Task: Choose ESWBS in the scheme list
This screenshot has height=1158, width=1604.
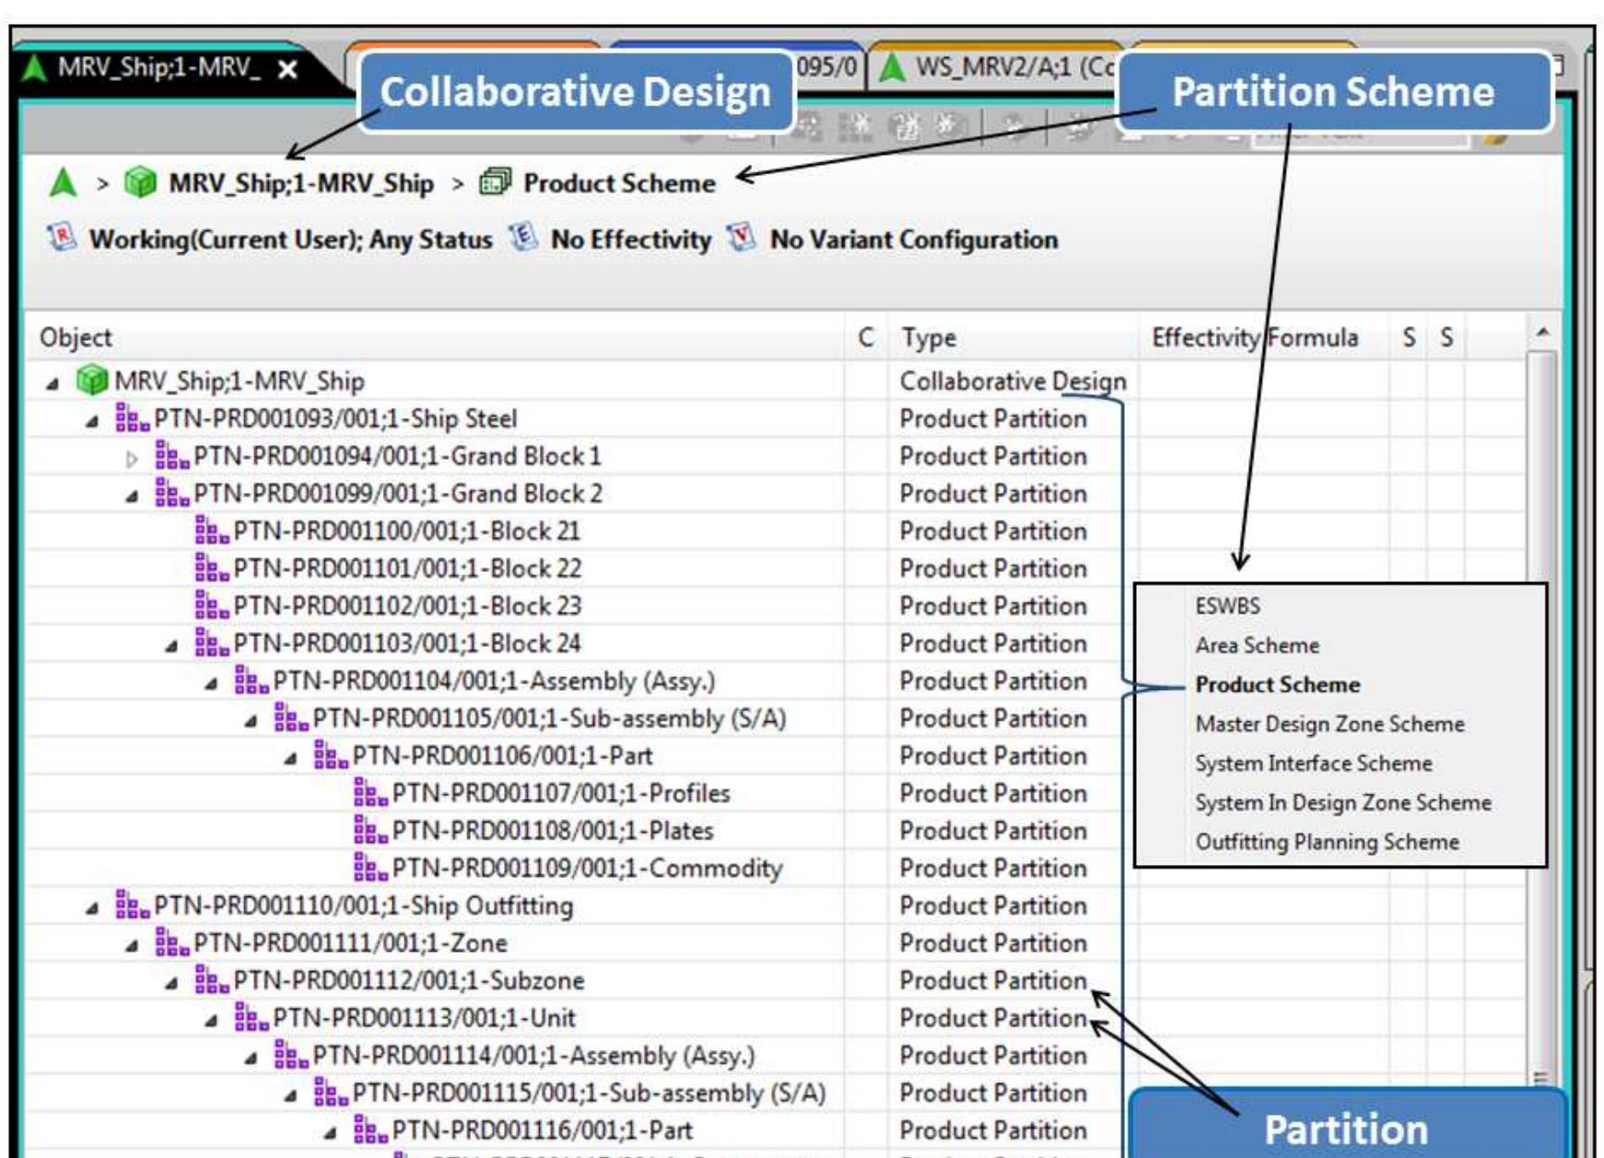Action: [x=1227, y=606]
